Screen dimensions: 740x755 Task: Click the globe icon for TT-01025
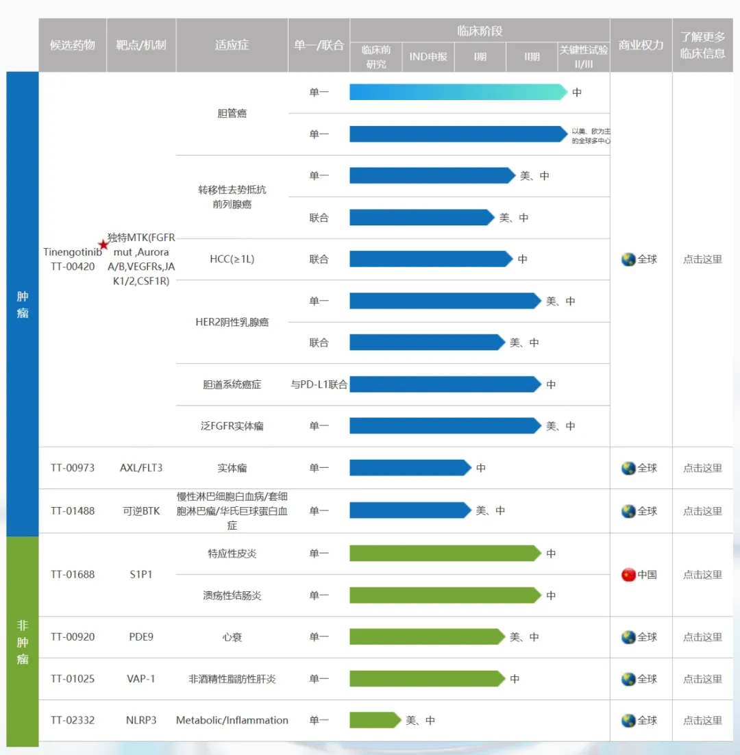[628, 679]
